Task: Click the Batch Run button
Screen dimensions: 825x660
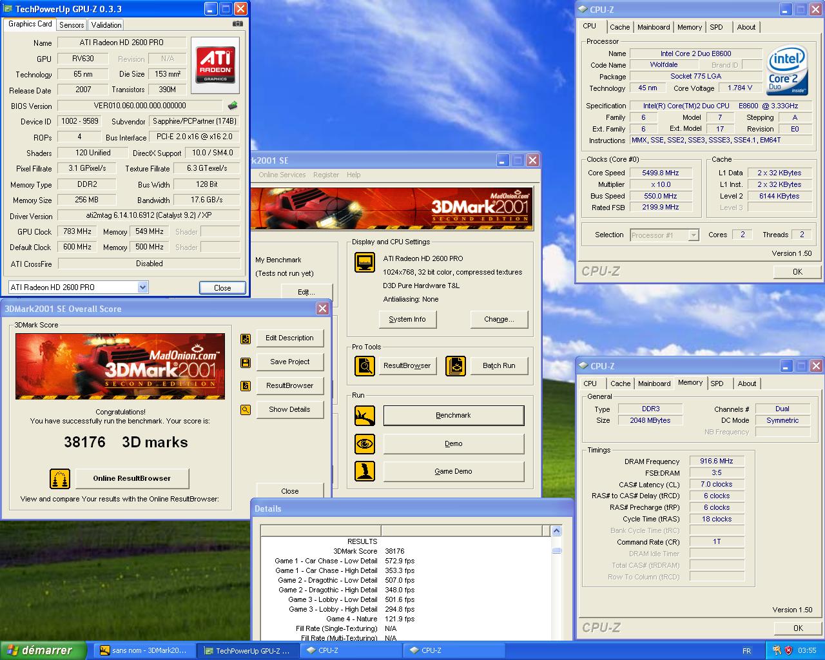Action: click(x=500, y=365)
